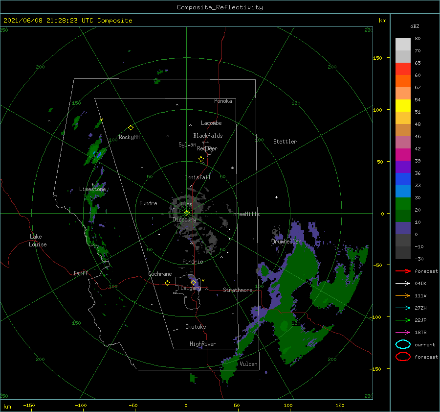
Task: Click the white 04DK arrow icon
Action: tap(403, 284)
